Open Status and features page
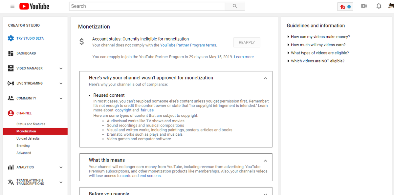This screenshot has width=394, height=195. (x=31, y=124)
